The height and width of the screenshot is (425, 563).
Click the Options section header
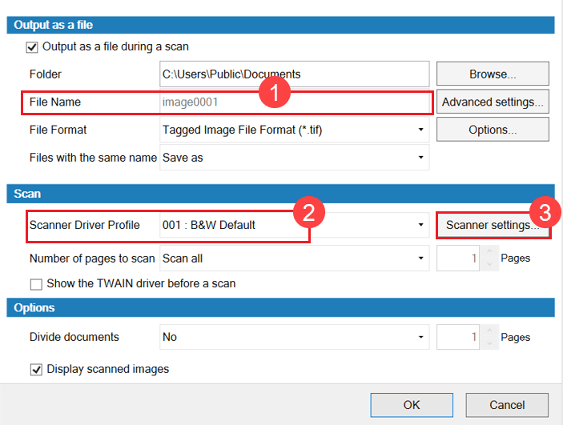pyautogui.click(x=280, y=307)
